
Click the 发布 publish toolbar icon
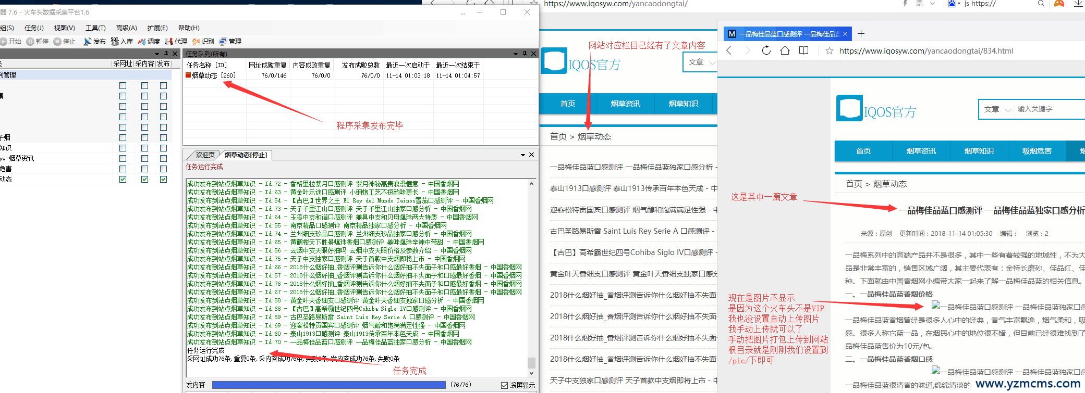click(88, 42)
